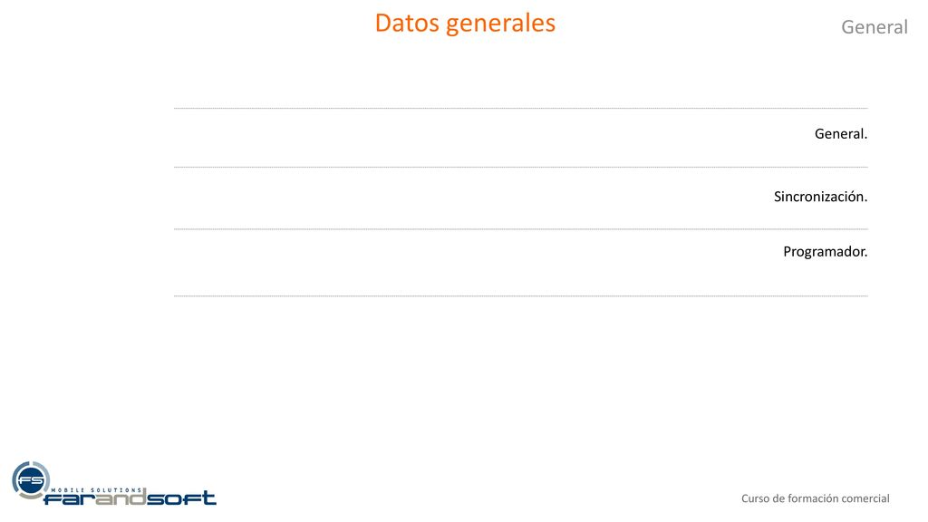
Task: Click dotted divider between 'Sincronización.' and 'Programador.'
Action: pos(521,229)
